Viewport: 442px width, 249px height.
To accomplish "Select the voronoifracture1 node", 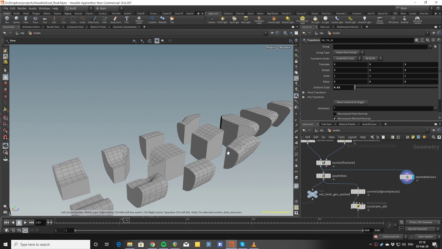I will (323, 163).
